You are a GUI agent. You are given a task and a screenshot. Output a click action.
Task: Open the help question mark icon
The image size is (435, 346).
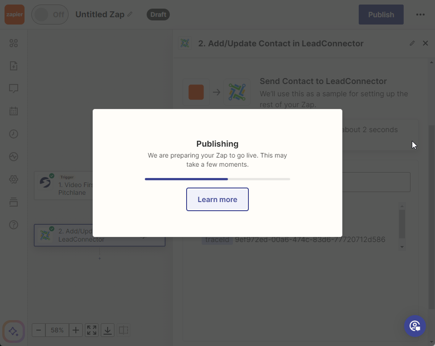(14, 225)
